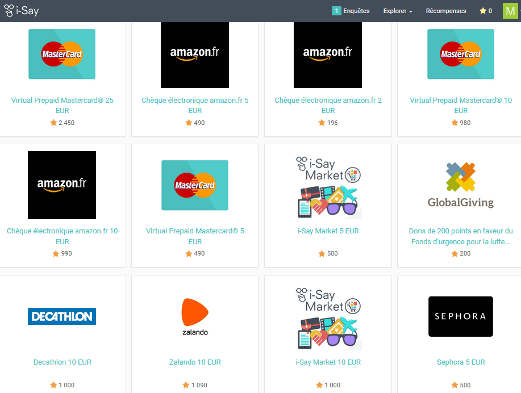Open the i-Say Market 10 EUR link
This screenshot has height=393, width=521.
point(328,362)
